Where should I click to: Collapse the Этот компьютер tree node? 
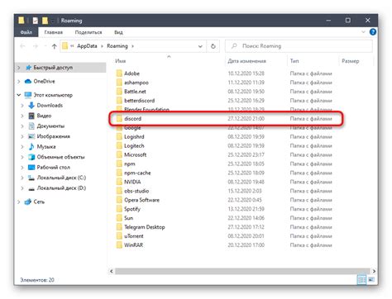coord(19,95)
